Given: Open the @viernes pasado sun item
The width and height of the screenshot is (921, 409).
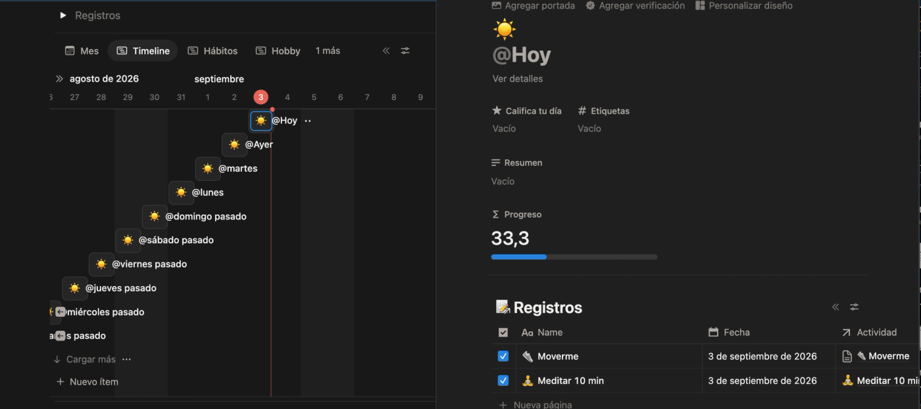Looking at the screenshot, I should click(x=101, y=264).
